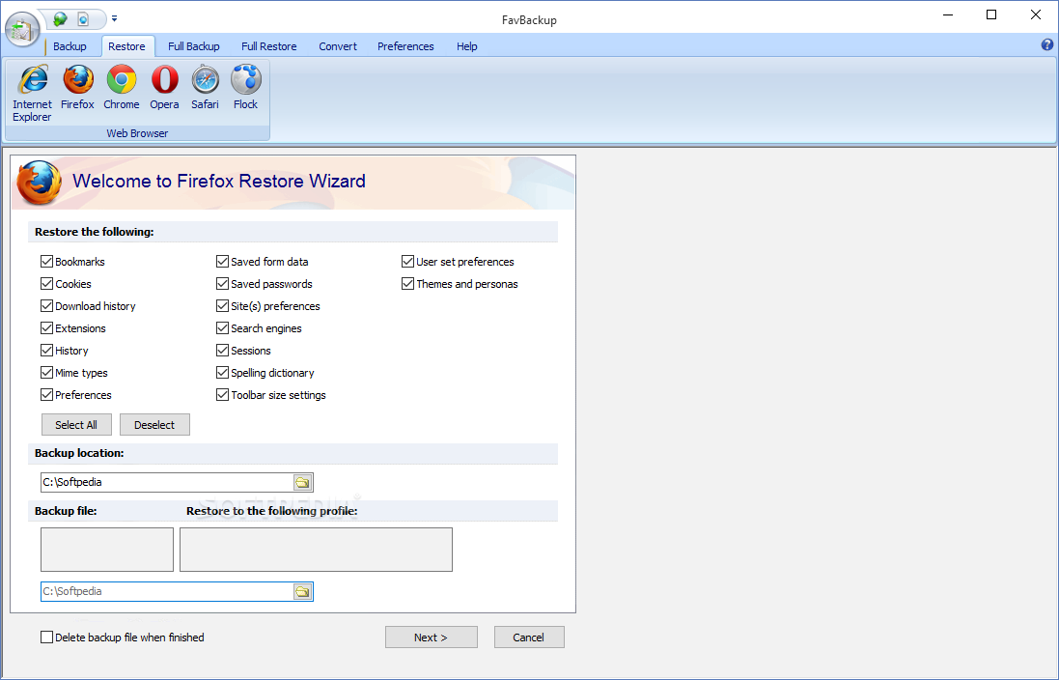This screenshot has height=680, width=1059.
Task: Toggle Site(s) preferences checkbox
Action: click(x=222, y=306)
